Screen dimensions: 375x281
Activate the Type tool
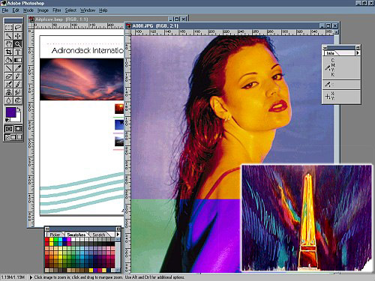tap(18, 52)
